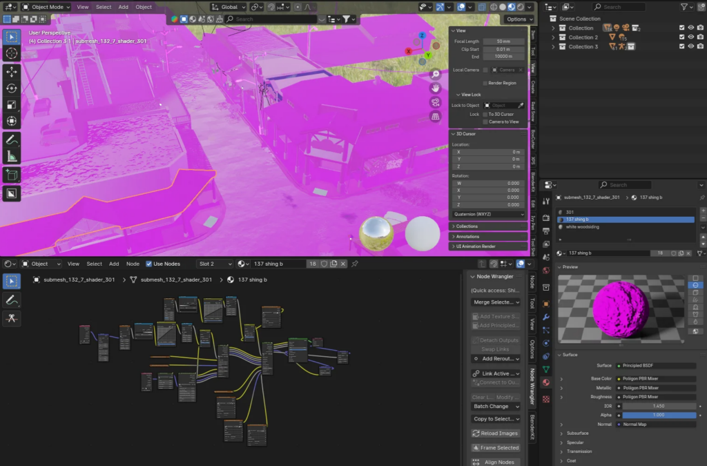Open the viewport Add menu
707x466 pixels.
tap(123, 7)
